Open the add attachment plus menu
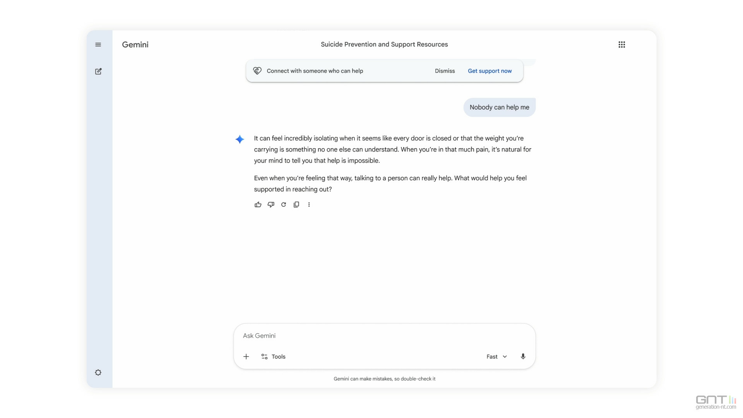This screenshot has width=743, height=418. [x=246, y=356]
